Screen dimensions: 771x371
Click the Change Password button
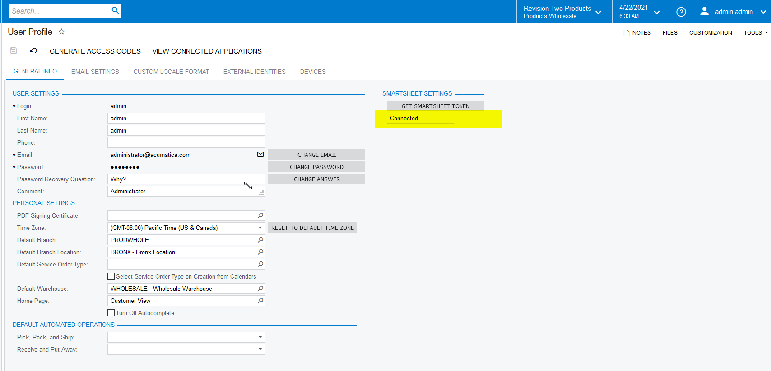[x=316, y=167]
